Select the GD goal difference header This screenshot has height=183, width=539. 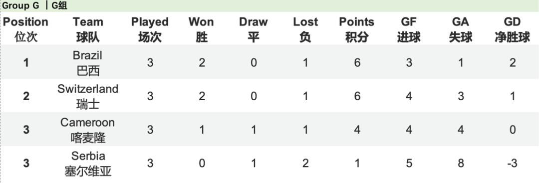(x=512, y=29)
